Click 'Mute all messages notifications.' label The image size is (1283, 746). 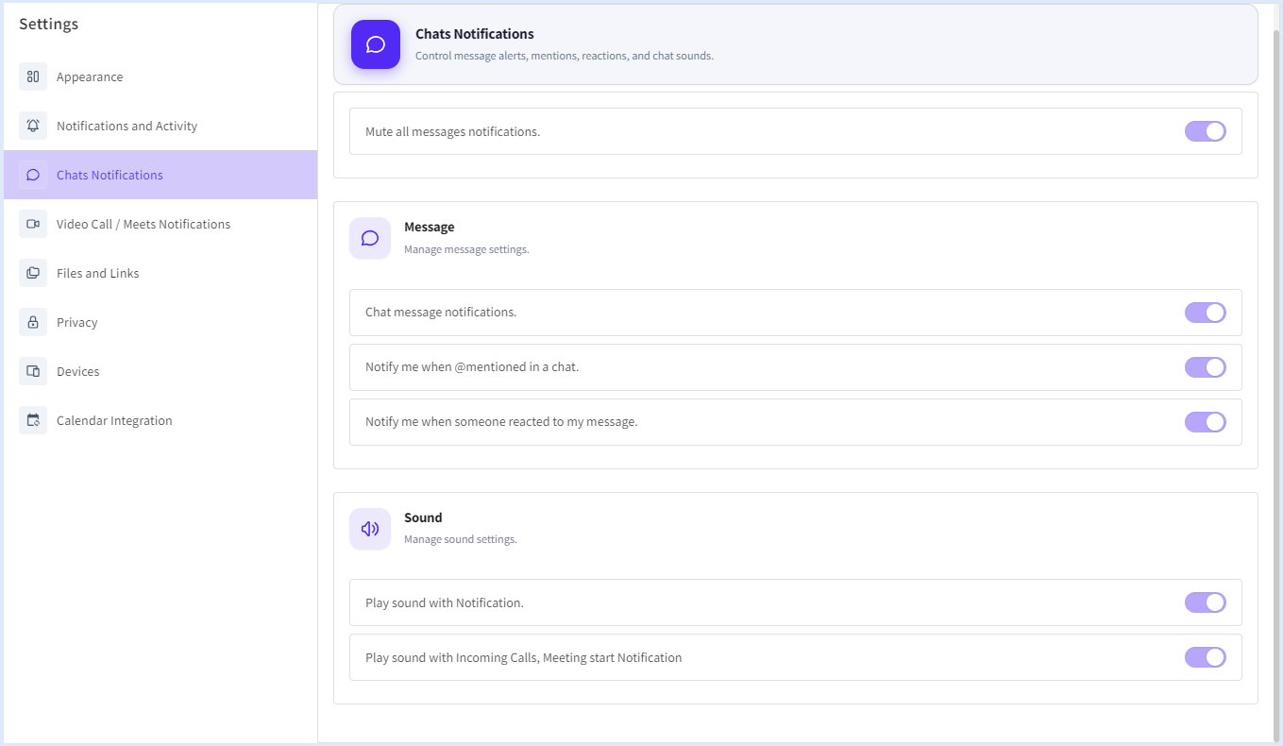(x=453, y=131)
